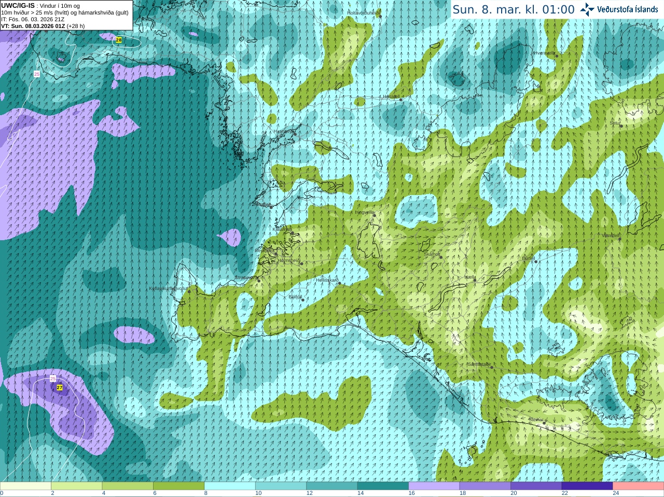664x497 pixels.
Task: Click the legend tick label '8'
Action: (206, 493)
